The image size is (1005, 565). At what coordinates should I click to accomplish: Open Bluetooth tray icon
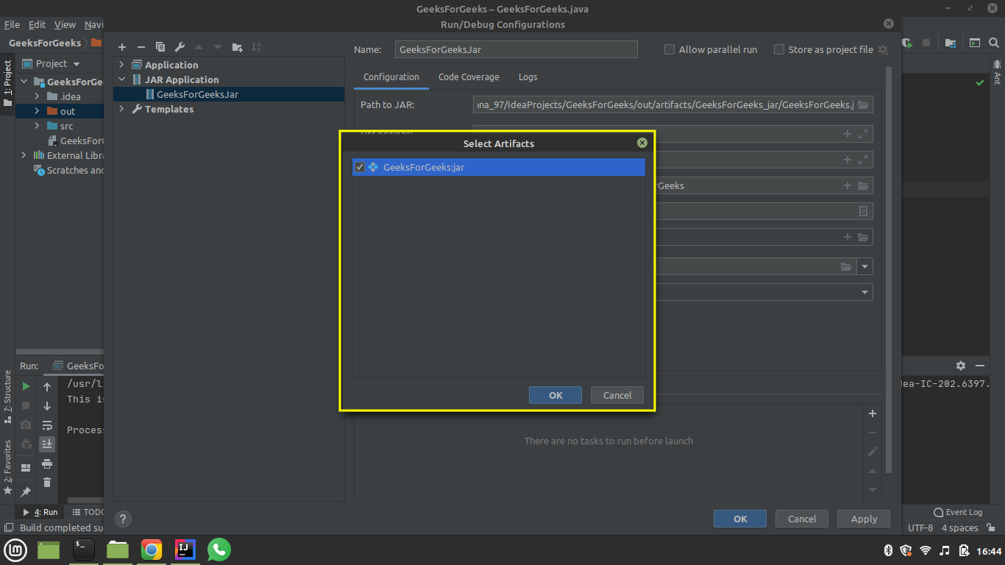(x=888, y=550)
